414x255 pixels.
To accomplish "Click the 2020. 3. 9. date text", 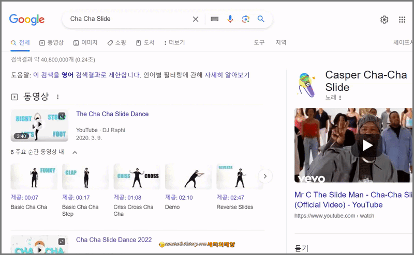I will [x=89, y=138].
